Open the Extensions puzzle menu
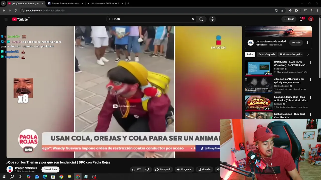 [296, 10]
